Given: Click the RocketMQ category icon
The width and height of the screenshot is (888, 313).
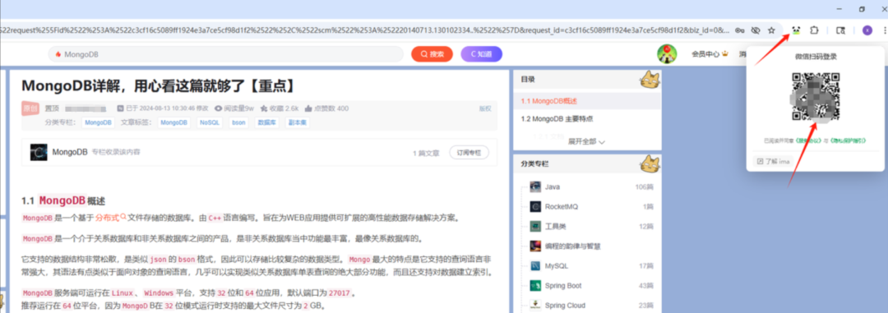Looking at the screenshot, I should point(535,206).
